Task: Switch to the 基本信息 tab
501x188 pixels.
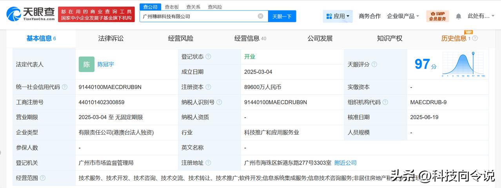Action: pyautogui.click(x=41, y=38)
